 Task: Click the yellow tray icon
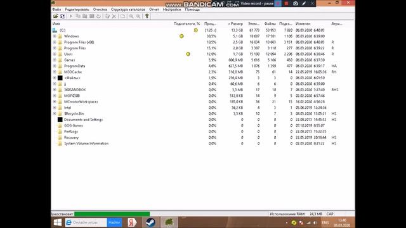coord(294,222)
